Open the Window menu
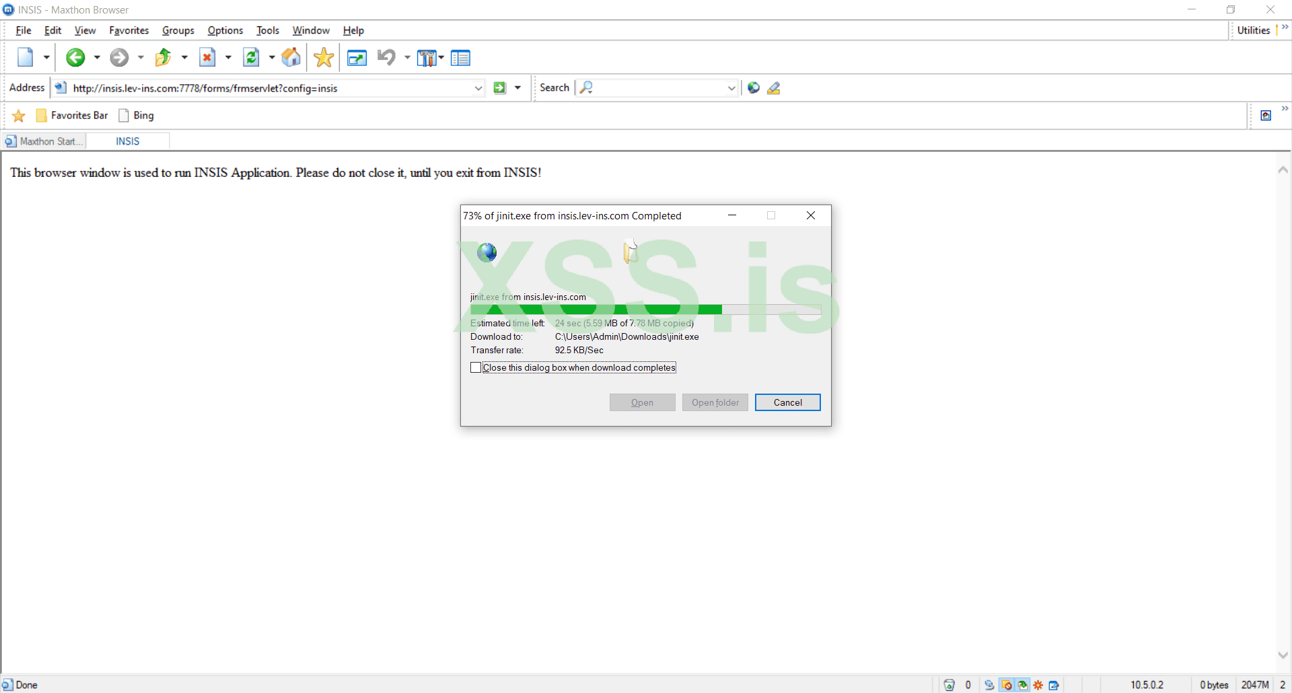Viewport: 1292px width, 693px height. point(311,30)
